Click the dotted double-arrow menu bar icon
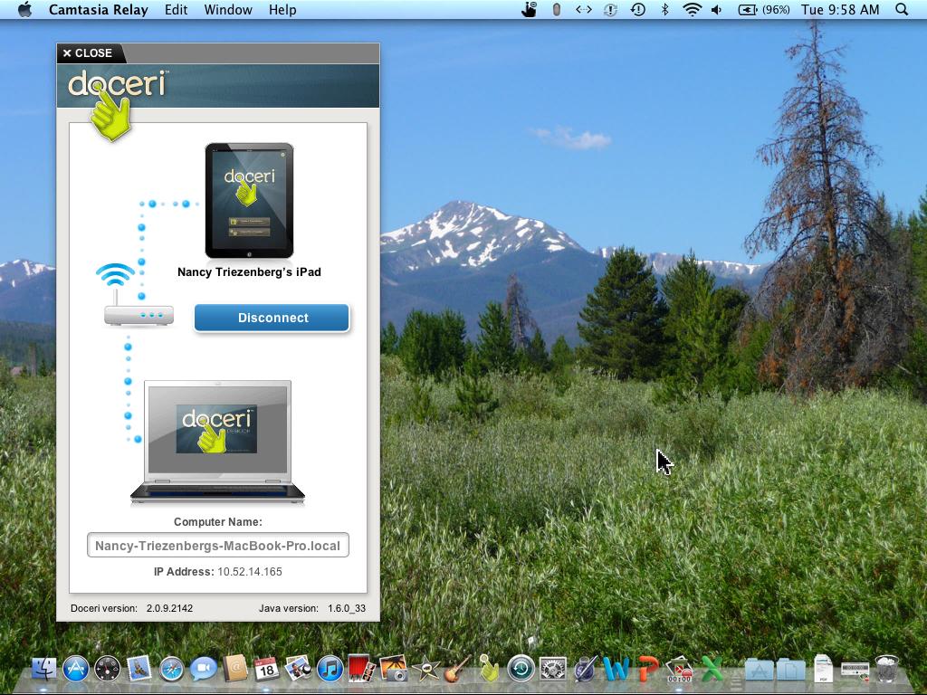The image size is (927, 695). coord(584,9)
